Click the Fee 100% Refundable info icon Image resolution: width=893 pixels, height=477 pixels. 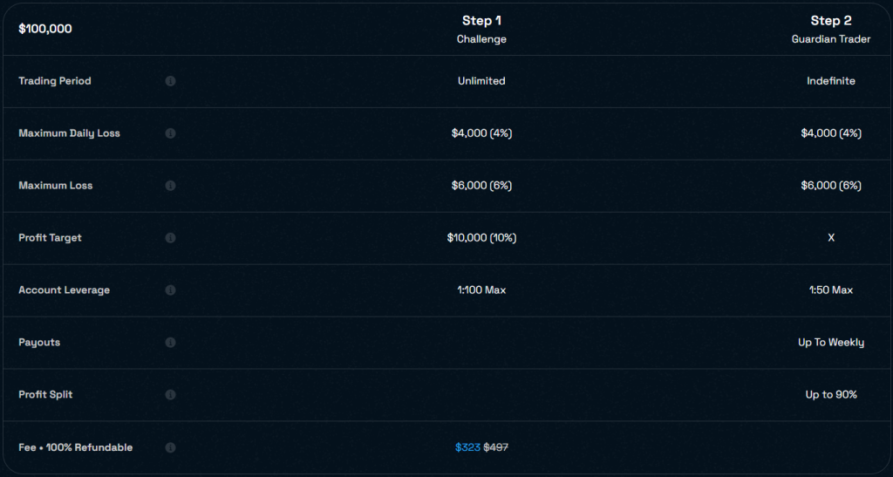point(170,447)
